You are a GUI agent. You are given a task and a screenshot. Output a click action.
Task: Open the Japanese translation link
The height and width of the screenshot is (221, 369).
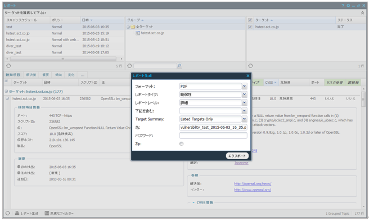coord(241,163)
